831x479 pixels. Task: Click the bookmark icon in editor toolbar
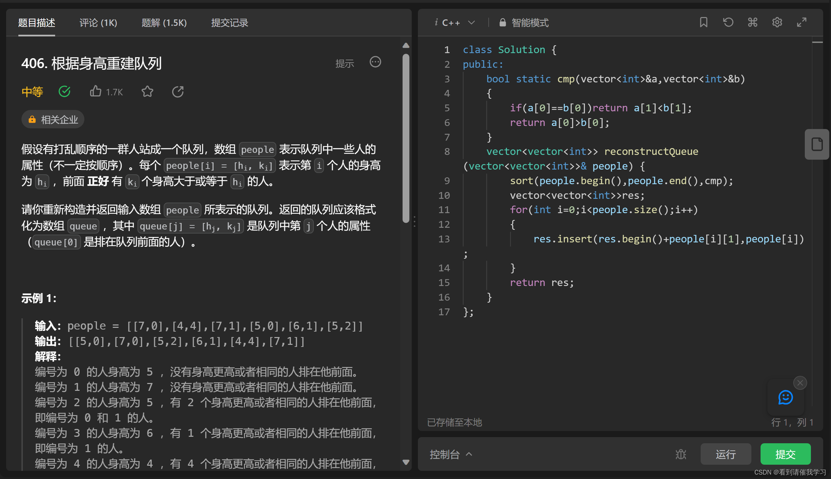coord(703,22)
